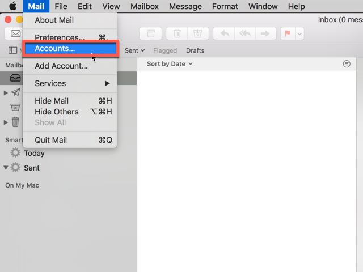Screen dimensions: 363x272
Task: Click the Get Mail envelope icon
Action: [15, 34]
